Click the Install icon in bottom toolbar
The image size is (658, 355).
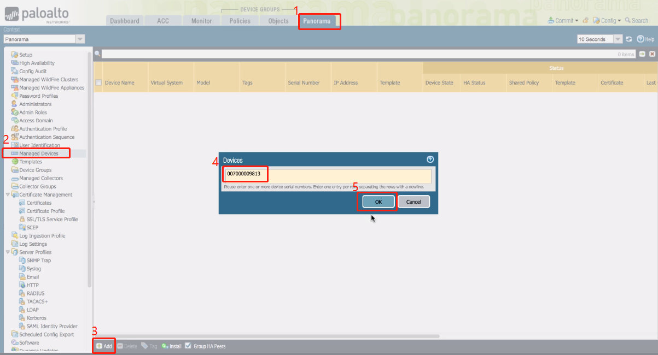(165, 346)
